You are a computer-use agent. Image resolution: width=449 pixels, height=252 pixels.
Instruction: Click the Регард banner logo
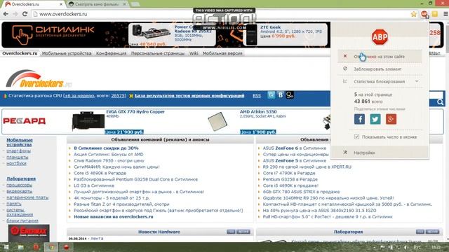point(24,121)
